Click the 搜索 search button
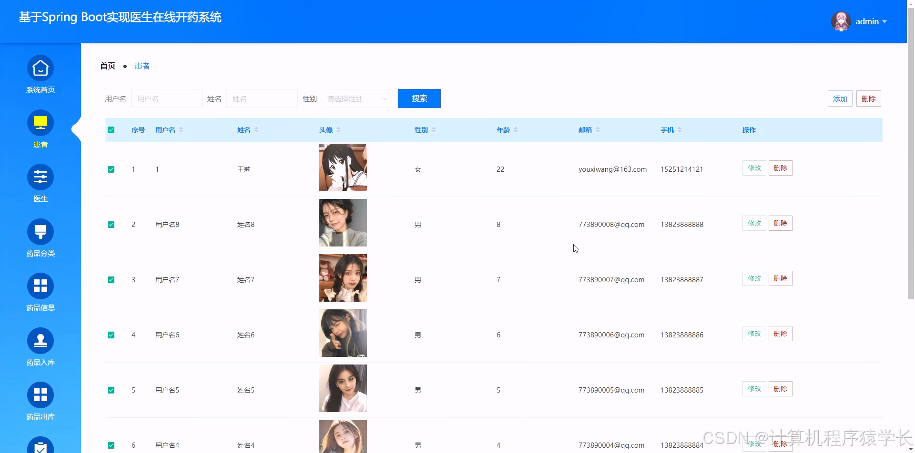Viewport: 915px width, 453px height. click(x=419, y=98)
